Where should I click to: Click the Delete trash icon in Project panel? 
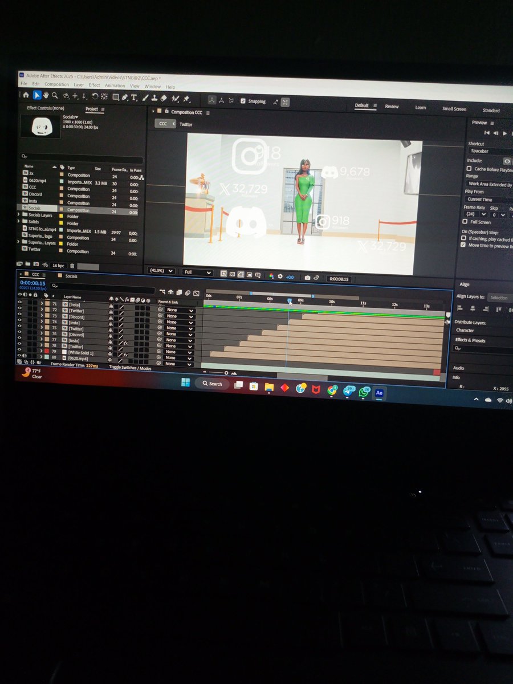click(72, 266)
